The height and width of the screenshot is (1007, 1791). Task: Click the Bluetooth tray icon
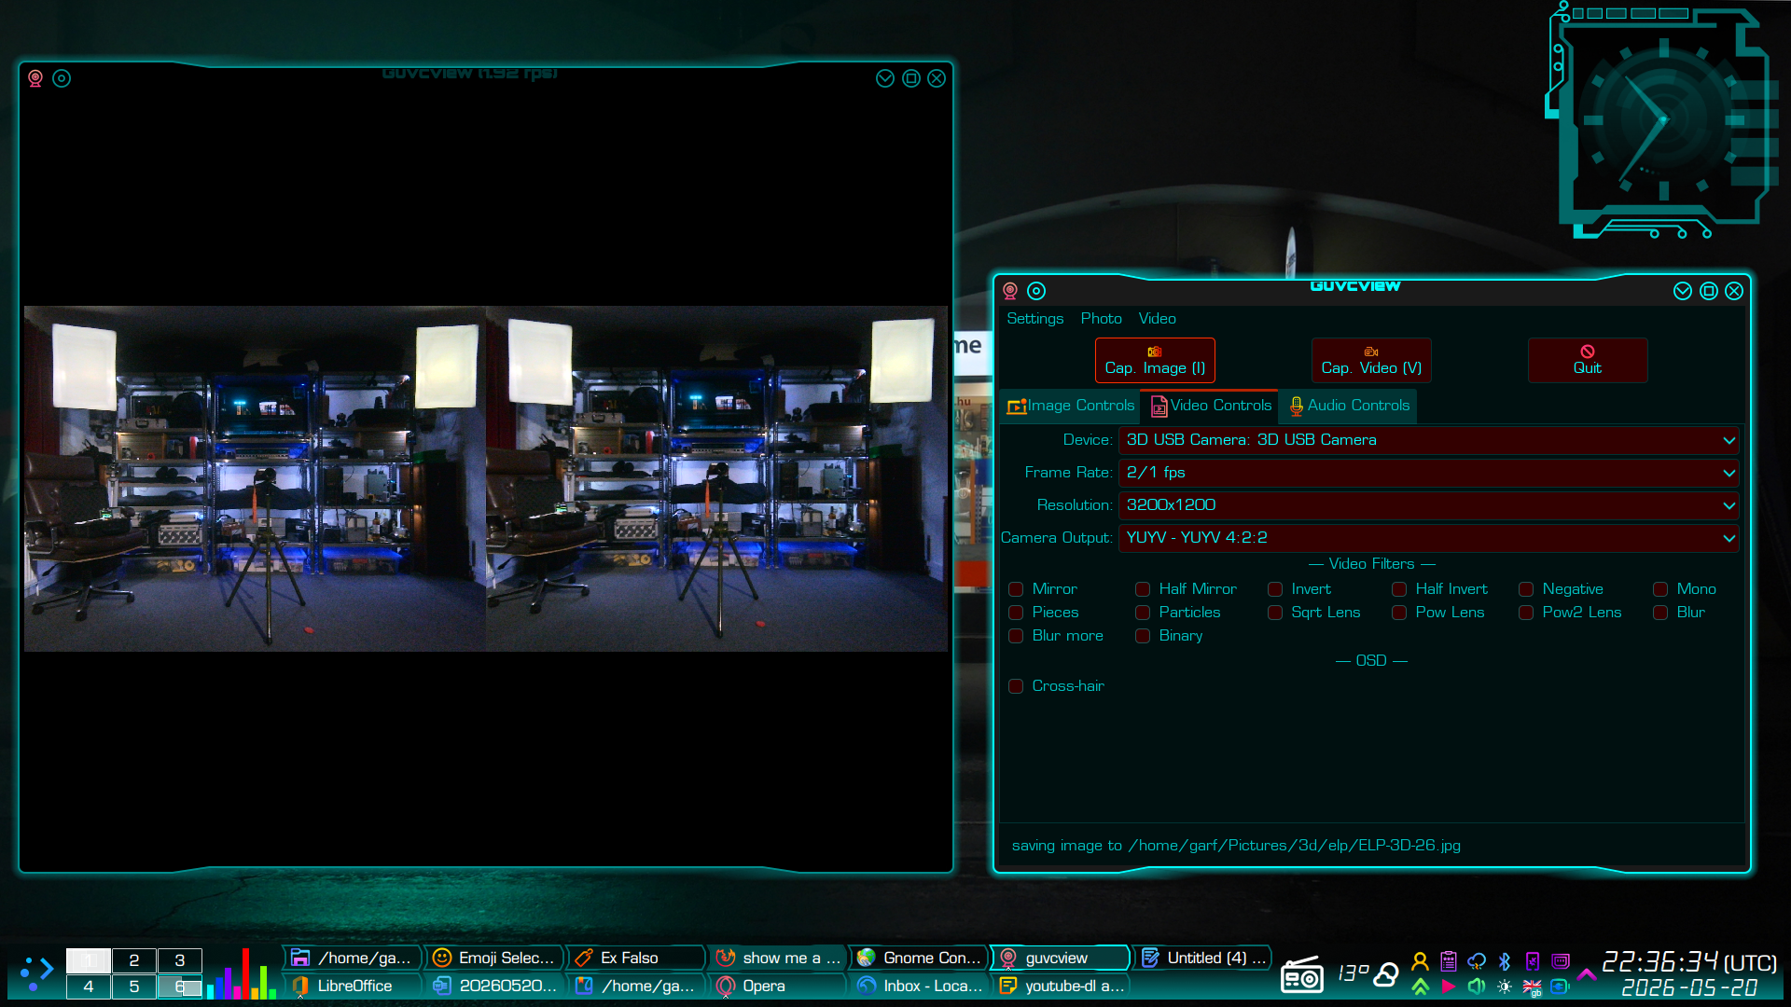click(1505, 960)
